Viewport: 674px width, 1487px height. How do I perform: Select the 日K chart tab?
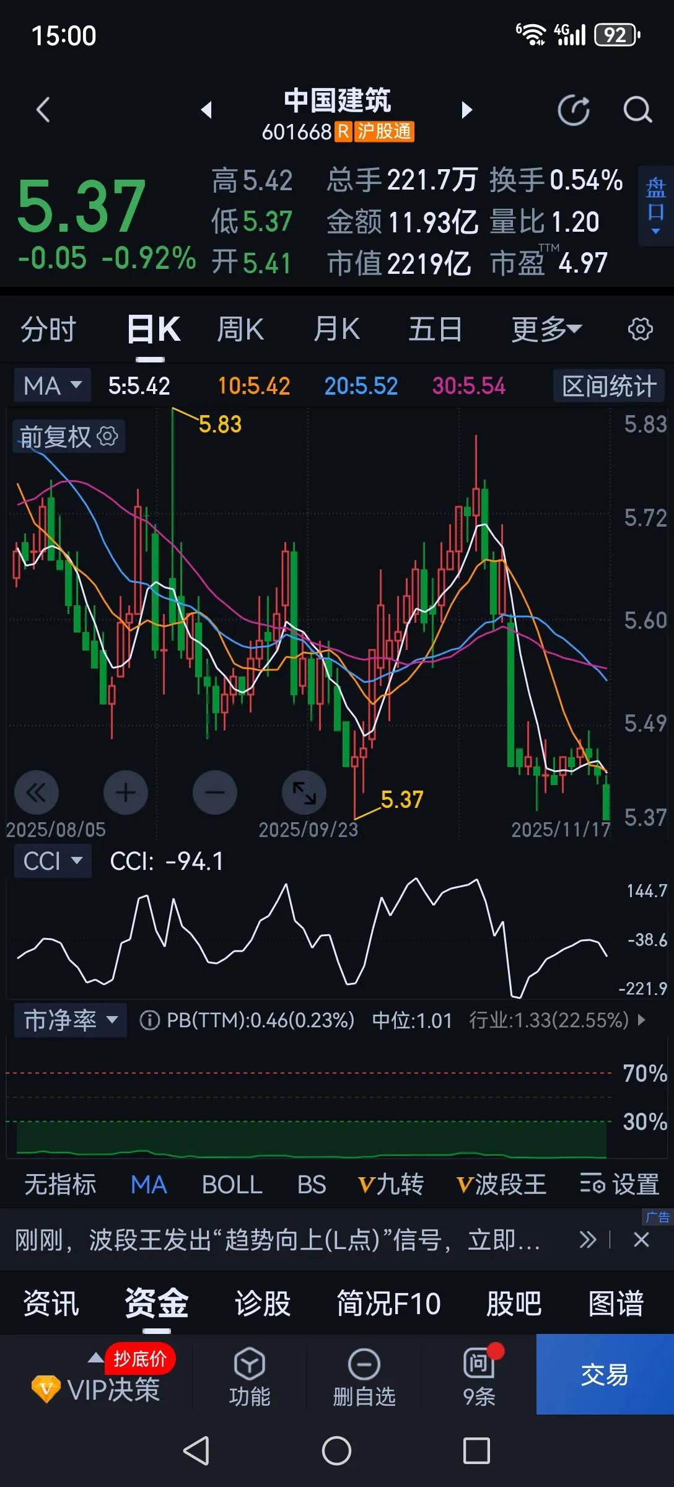point(153,329)
